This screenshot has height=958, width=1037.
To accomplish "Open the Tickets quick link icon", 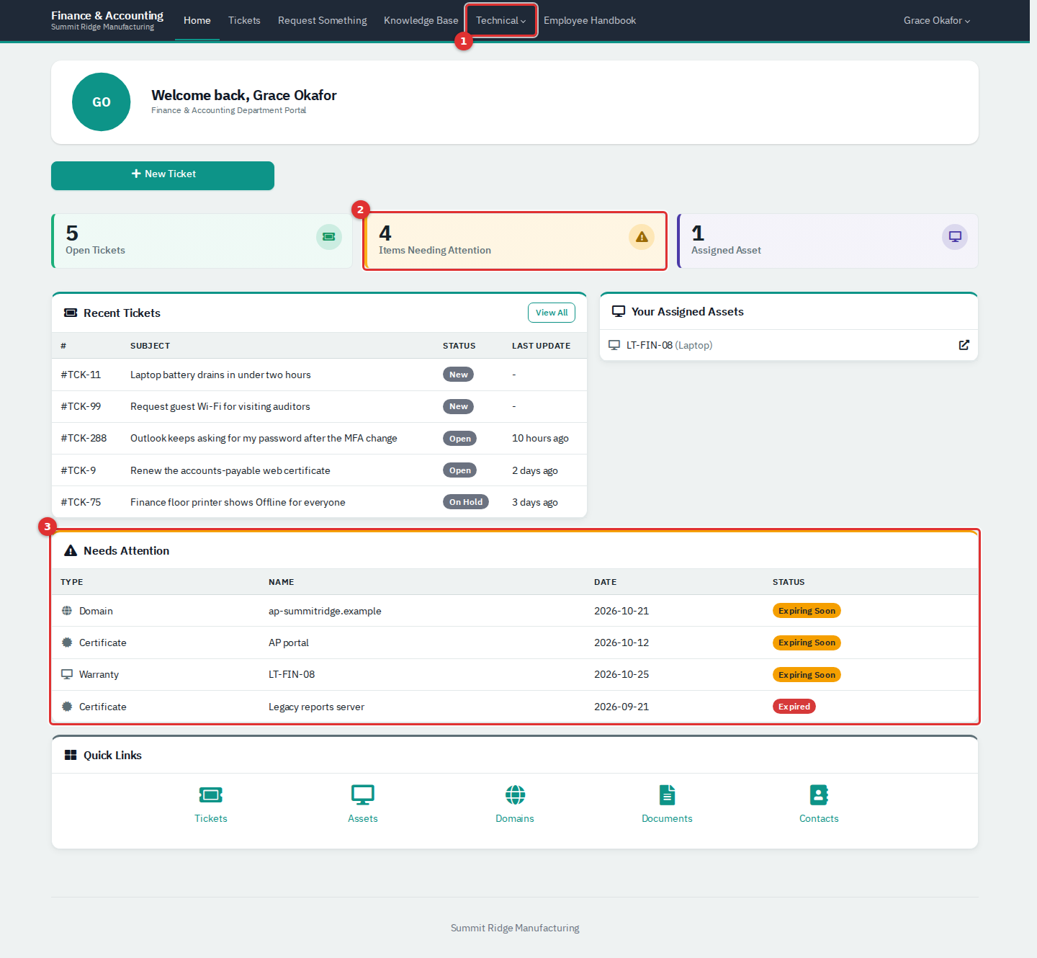I will tap(211, 794).
